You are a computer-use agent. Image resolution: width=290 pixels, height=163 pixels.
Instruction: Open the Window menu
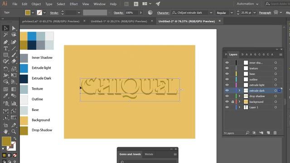click(99, 4)
